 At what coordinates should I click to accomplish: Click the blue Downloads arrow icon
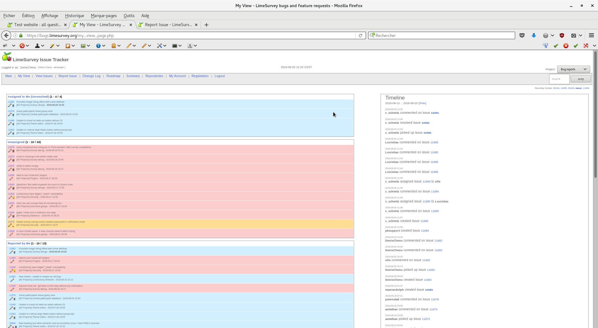(534, 35)
